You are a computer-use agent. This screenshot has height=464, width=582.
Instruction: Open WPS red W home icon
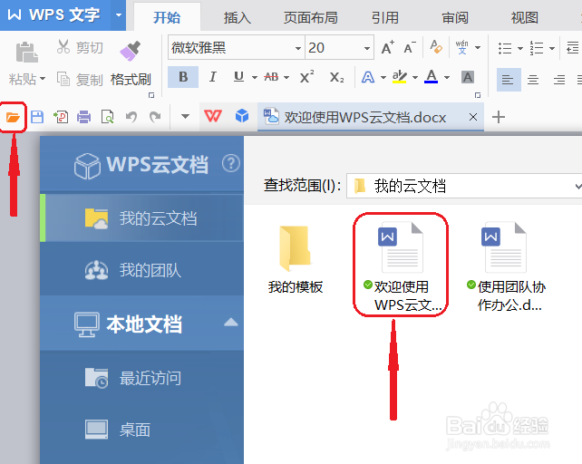point(213,117)
